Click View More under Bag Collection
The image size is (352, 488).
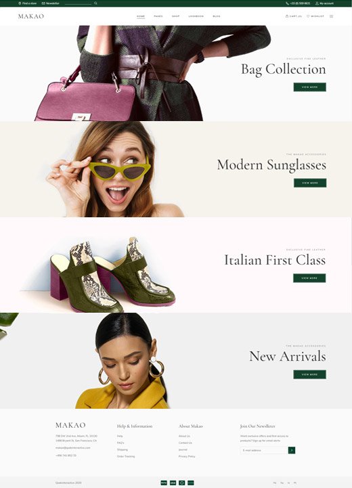309,87
